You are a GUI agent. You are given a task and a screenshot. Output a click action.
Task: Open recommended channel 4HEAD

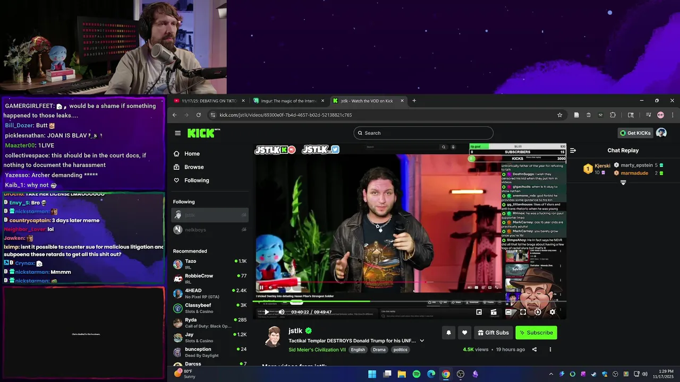click(x=210, y=293)
